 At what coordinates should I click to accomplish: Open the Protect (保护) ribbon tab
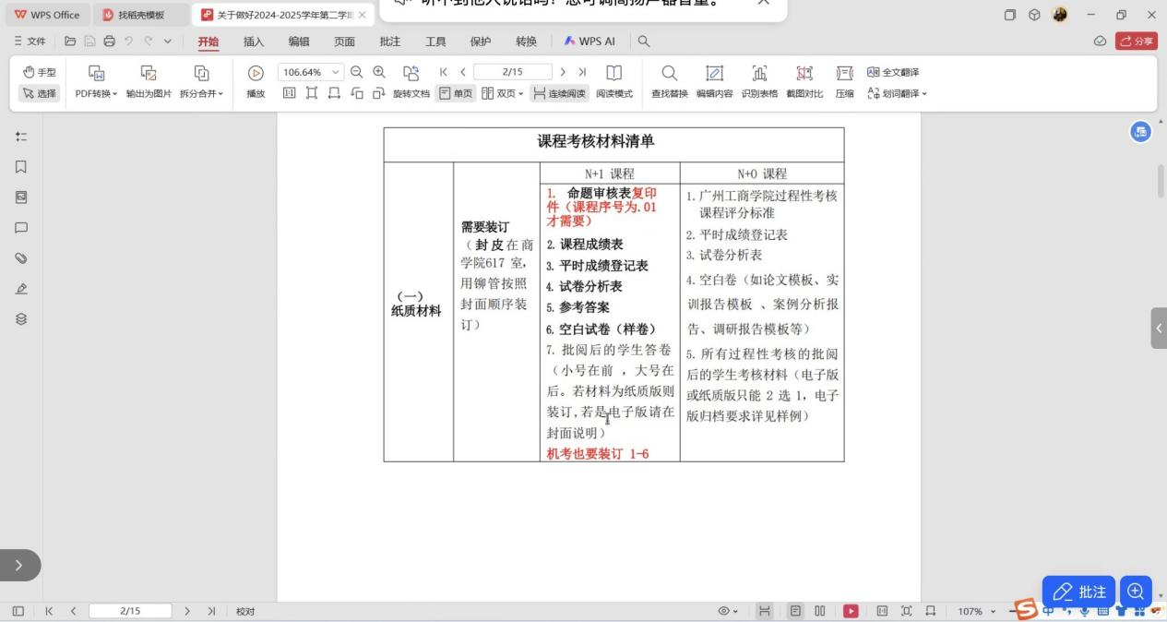tap(481, 42)
